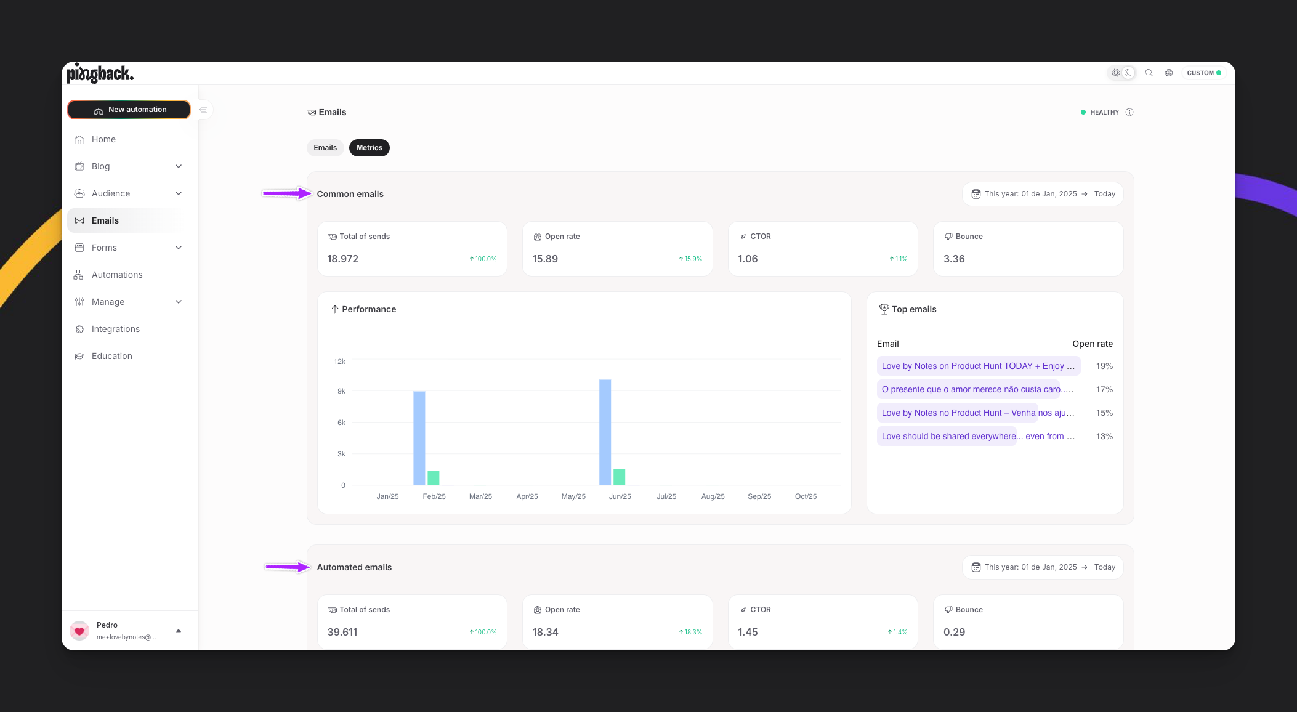Screen dimensions: 1297x712
Task: Switch to the Metrics tab
Action: tap(369, 148)
